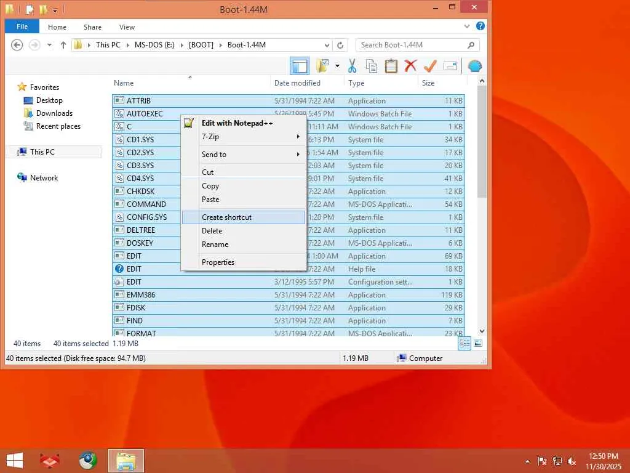Open recent locations dropdown arrow

pyautogui.click(x=49, y=45)
